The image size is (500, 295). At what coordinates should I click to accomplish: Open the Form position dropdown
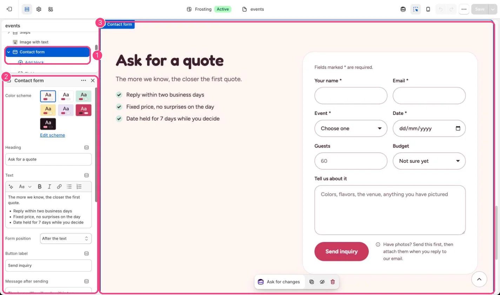point(66,238)
